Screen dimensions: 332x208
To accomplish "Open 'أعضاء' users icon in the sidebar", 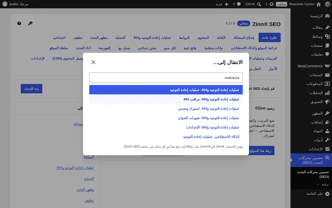I will [327, 131].
